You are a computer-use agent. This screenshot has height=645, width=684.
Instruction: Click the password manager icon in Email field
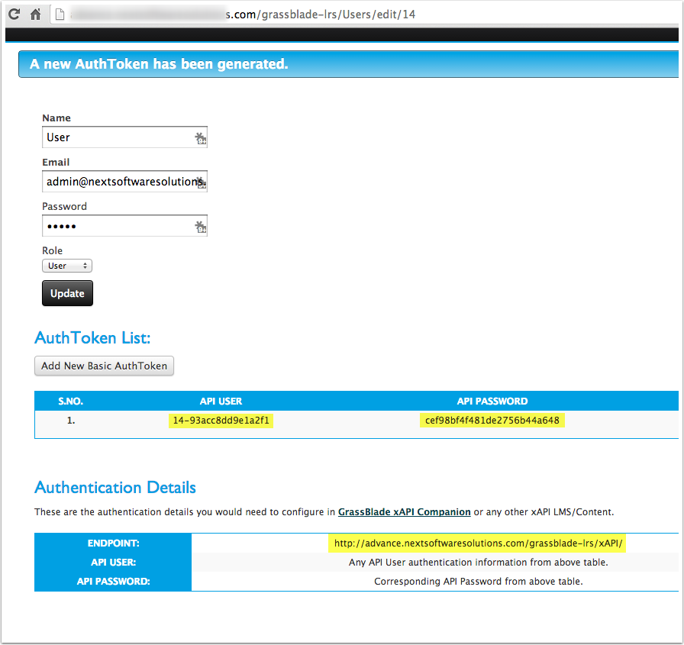200,182
